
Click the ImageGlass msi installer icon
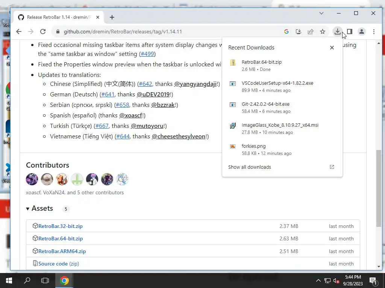pos(232,126)
